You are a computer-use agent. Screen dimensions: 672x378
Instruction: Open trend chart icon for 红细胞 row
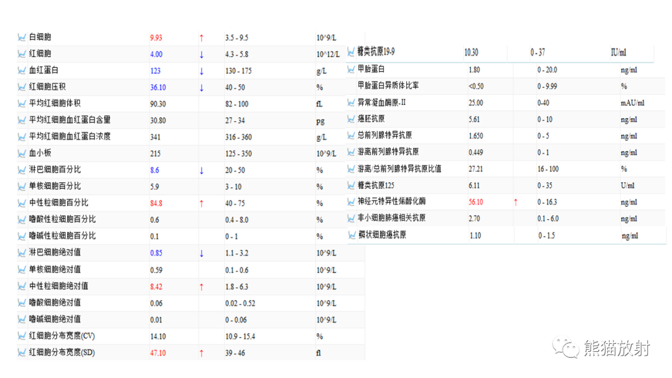tap(21, 54)
